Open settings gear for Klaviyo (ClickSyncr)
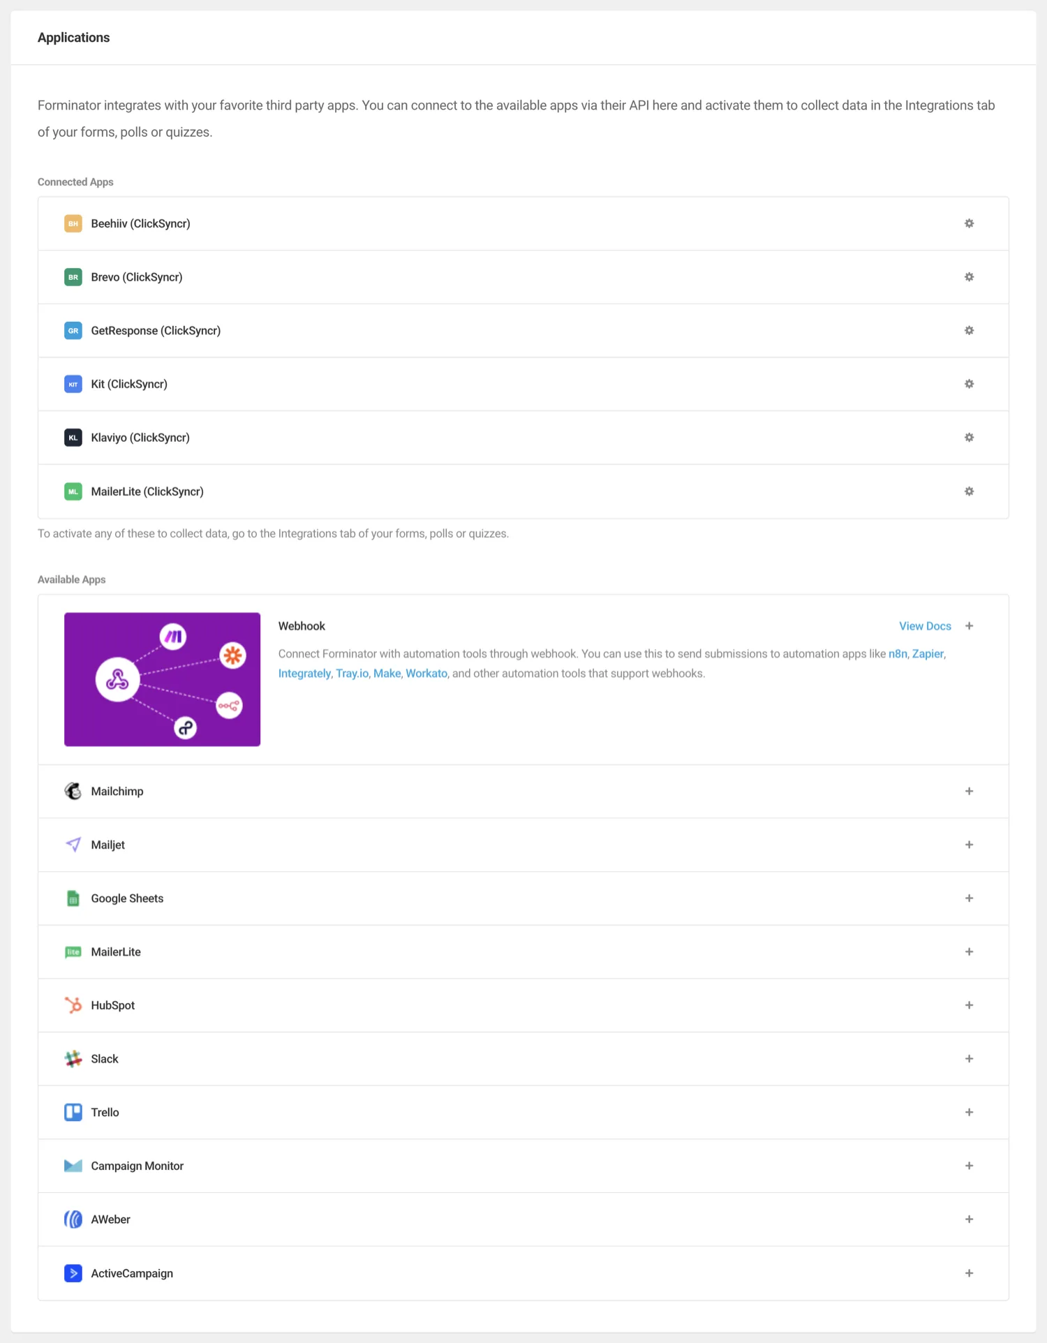The height and width of the screenshot is (1343, 1047). pos(969,438)
